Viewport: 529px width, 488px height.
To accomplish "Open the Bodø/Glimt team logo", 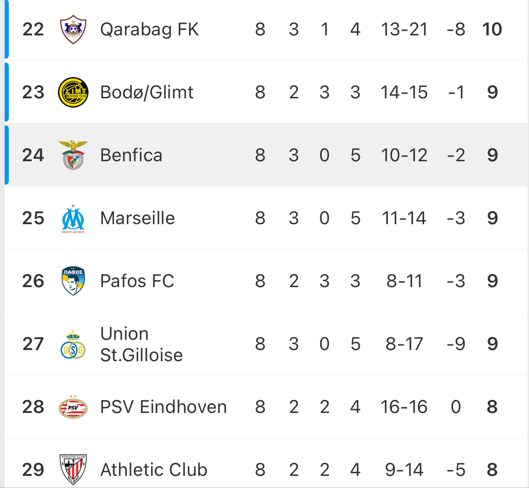I will 73,92.
